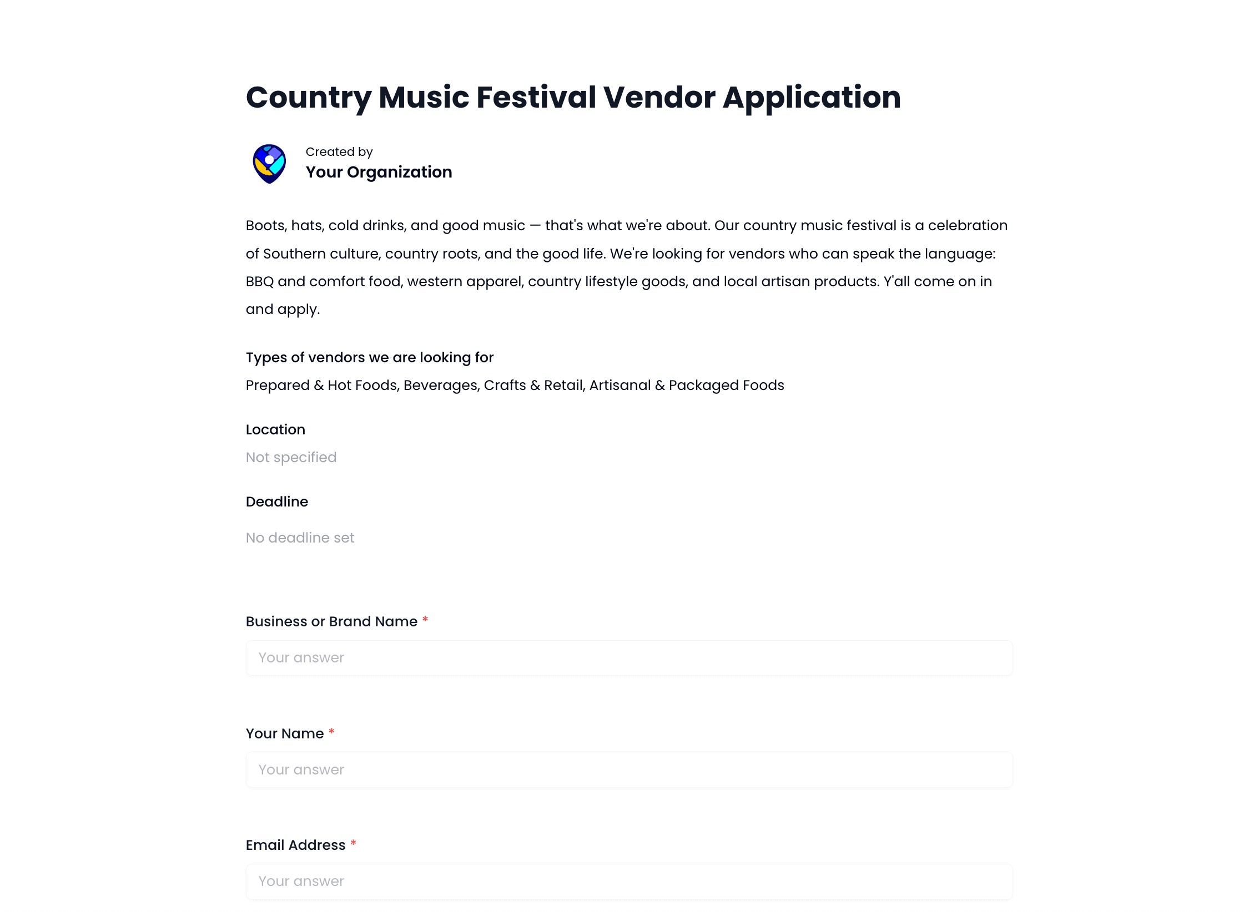The width and height of the screenshot is (1259, 912).
Task: Select the vendor categories list text
Action: tap(515, 385)
